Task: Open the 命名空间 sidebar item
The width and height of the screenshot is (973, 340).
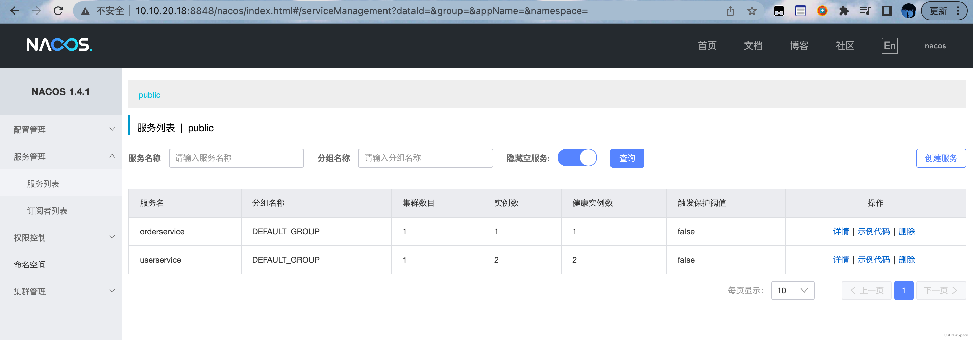Action: 61,264
